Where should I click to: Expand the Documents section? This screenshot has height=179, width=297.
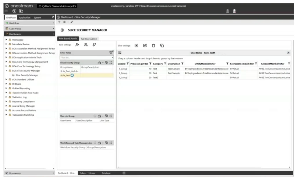[x=30, y=173]
